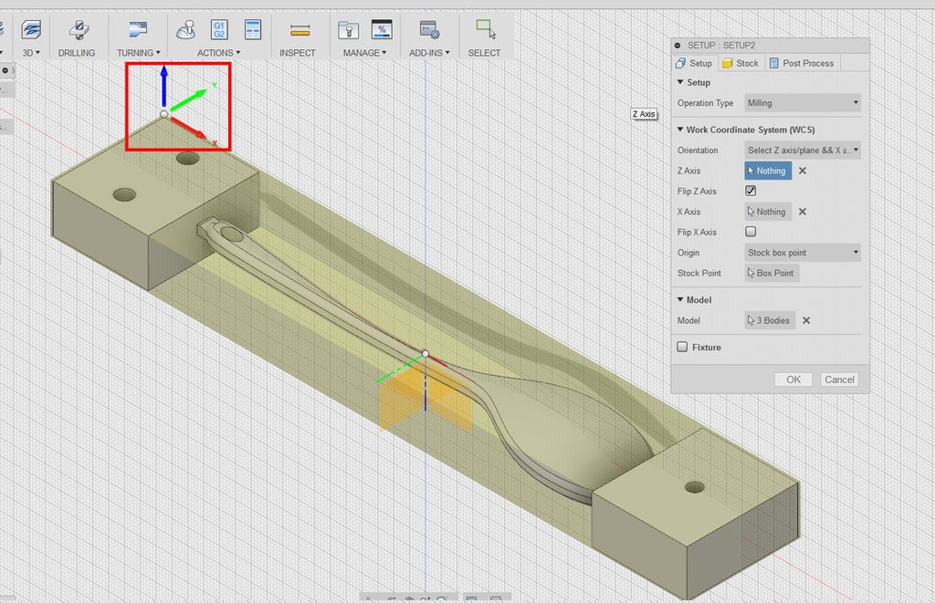Open the Simulate icon in Actions
The height and width of the screenshot is (603, 935).
[x=185, y=29]
